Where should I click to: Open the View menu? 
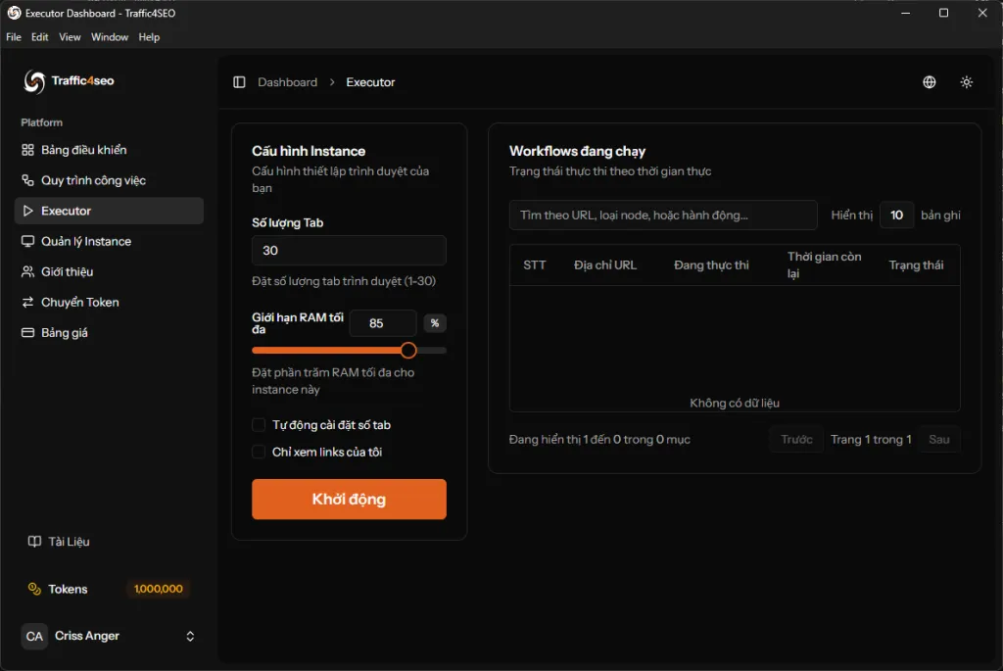coord(70,37)
